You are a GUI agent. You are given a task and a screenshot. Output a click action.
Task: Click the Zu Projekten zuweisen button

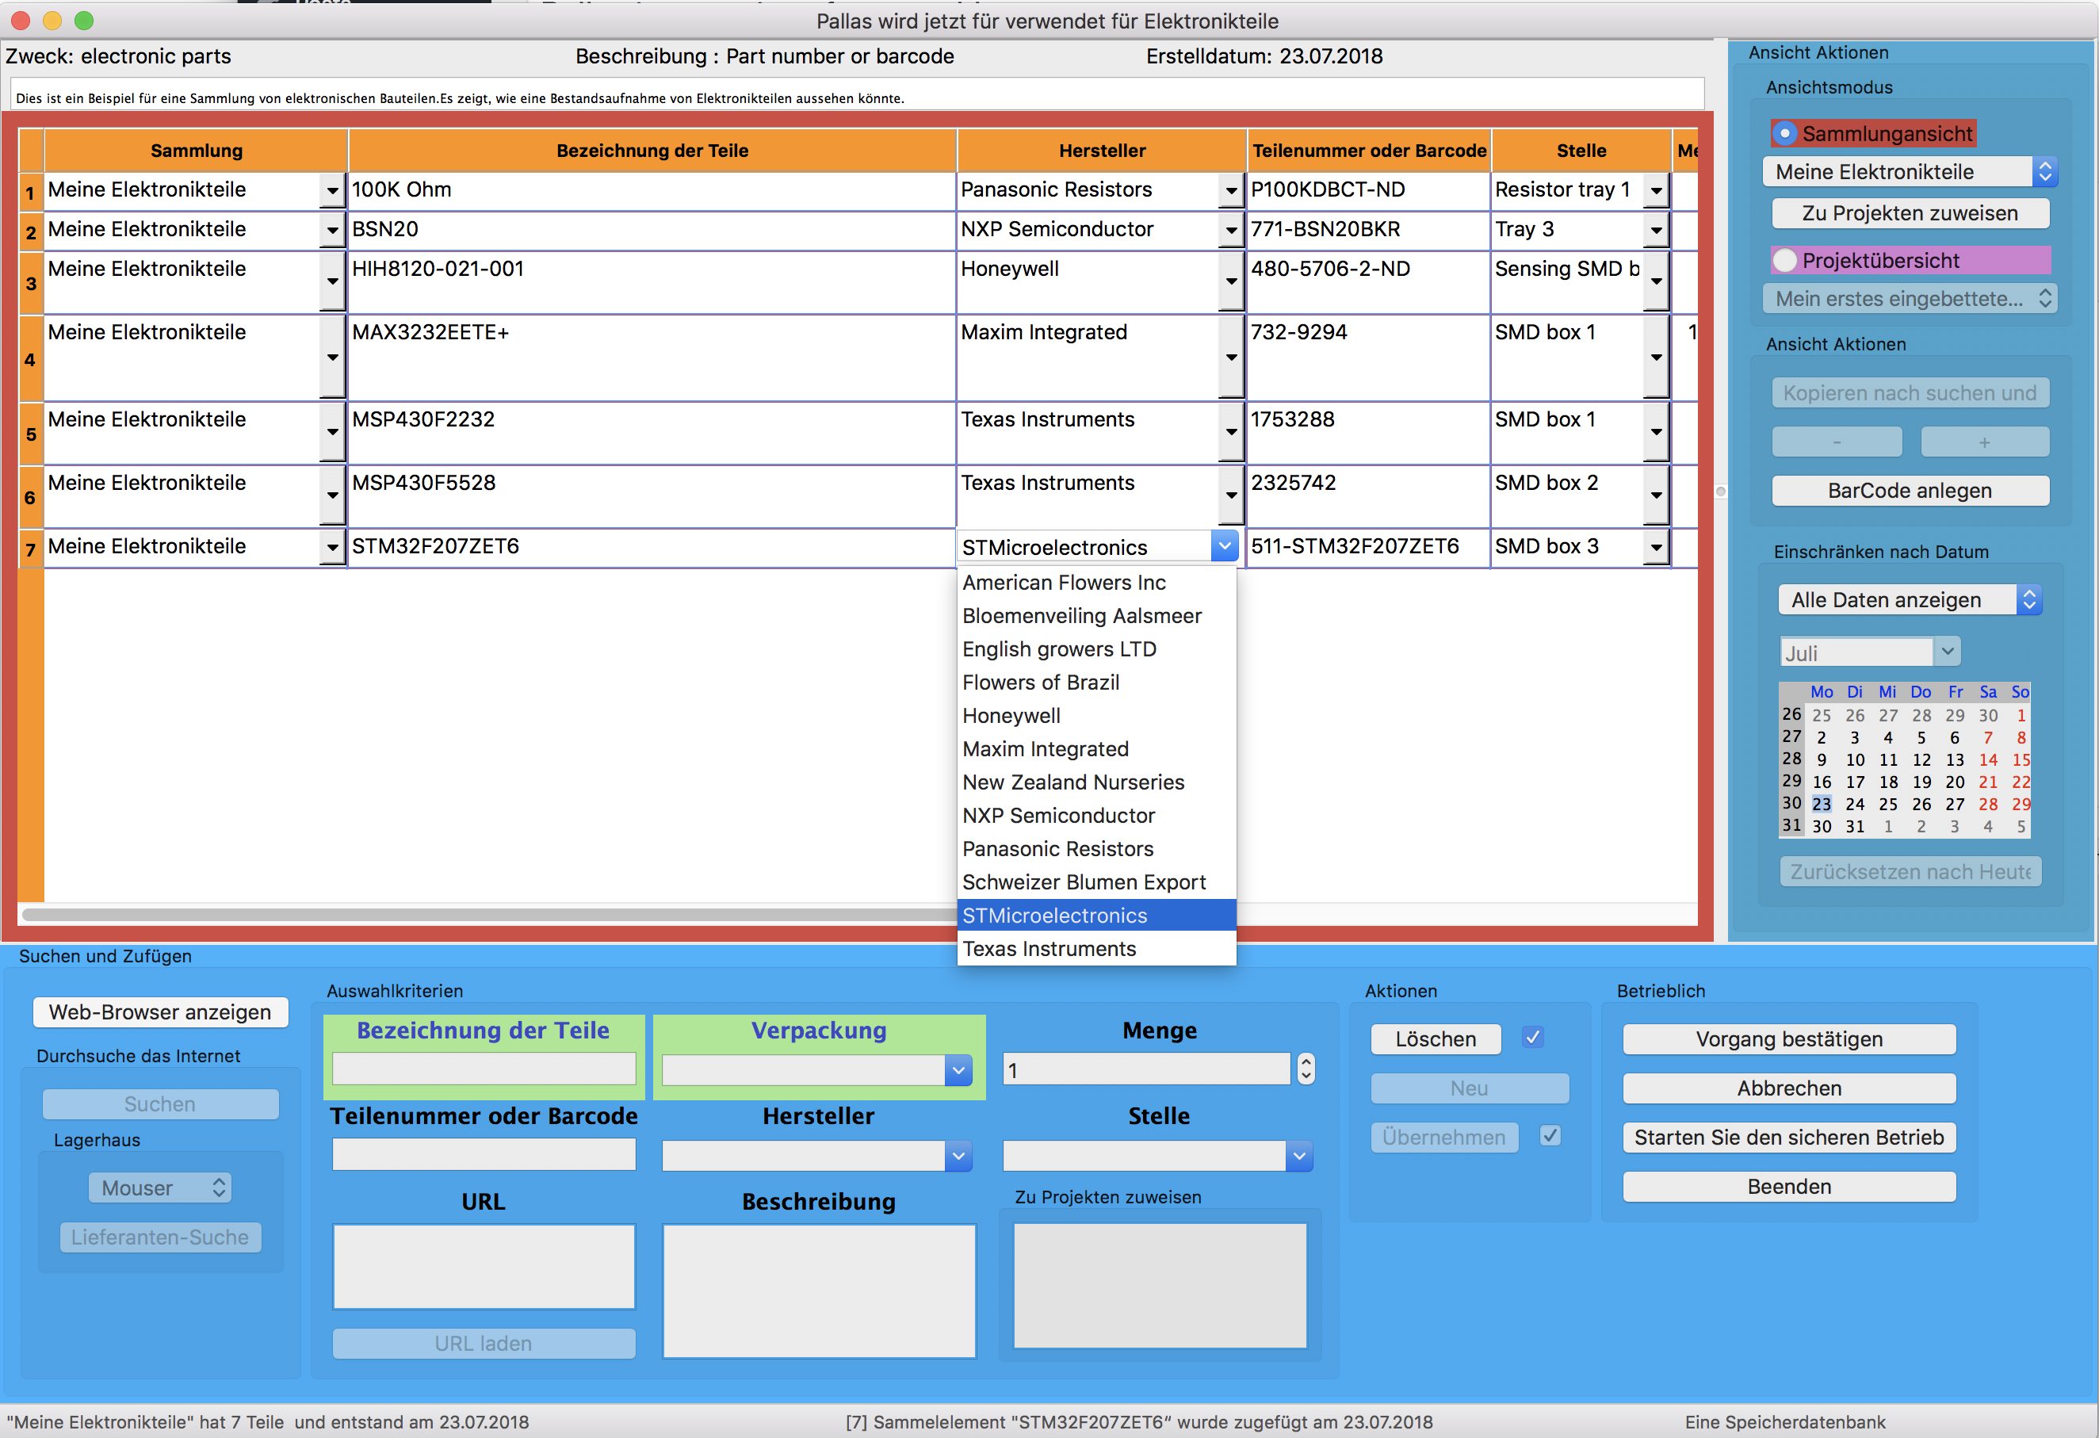1910,213
